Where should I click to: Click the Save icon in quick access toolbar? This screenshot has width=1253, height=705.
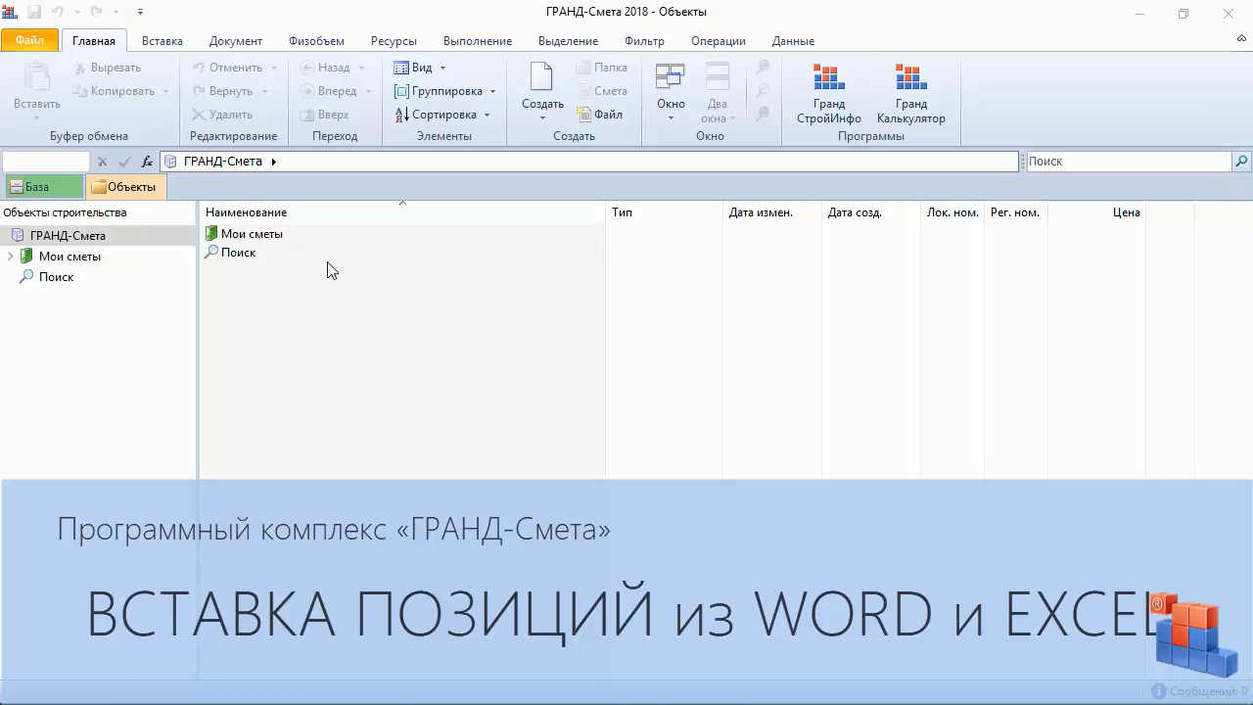(x=34, y=12)
